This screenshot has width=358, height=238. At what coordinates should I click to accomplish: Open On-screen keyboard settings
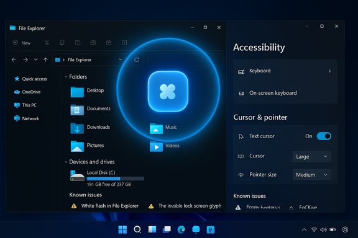click(x=285, y=93)
